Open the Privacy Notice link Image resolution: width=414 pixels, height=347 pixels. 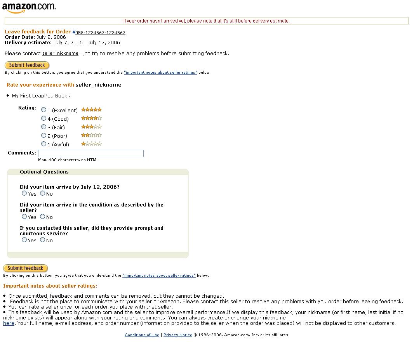178,335
